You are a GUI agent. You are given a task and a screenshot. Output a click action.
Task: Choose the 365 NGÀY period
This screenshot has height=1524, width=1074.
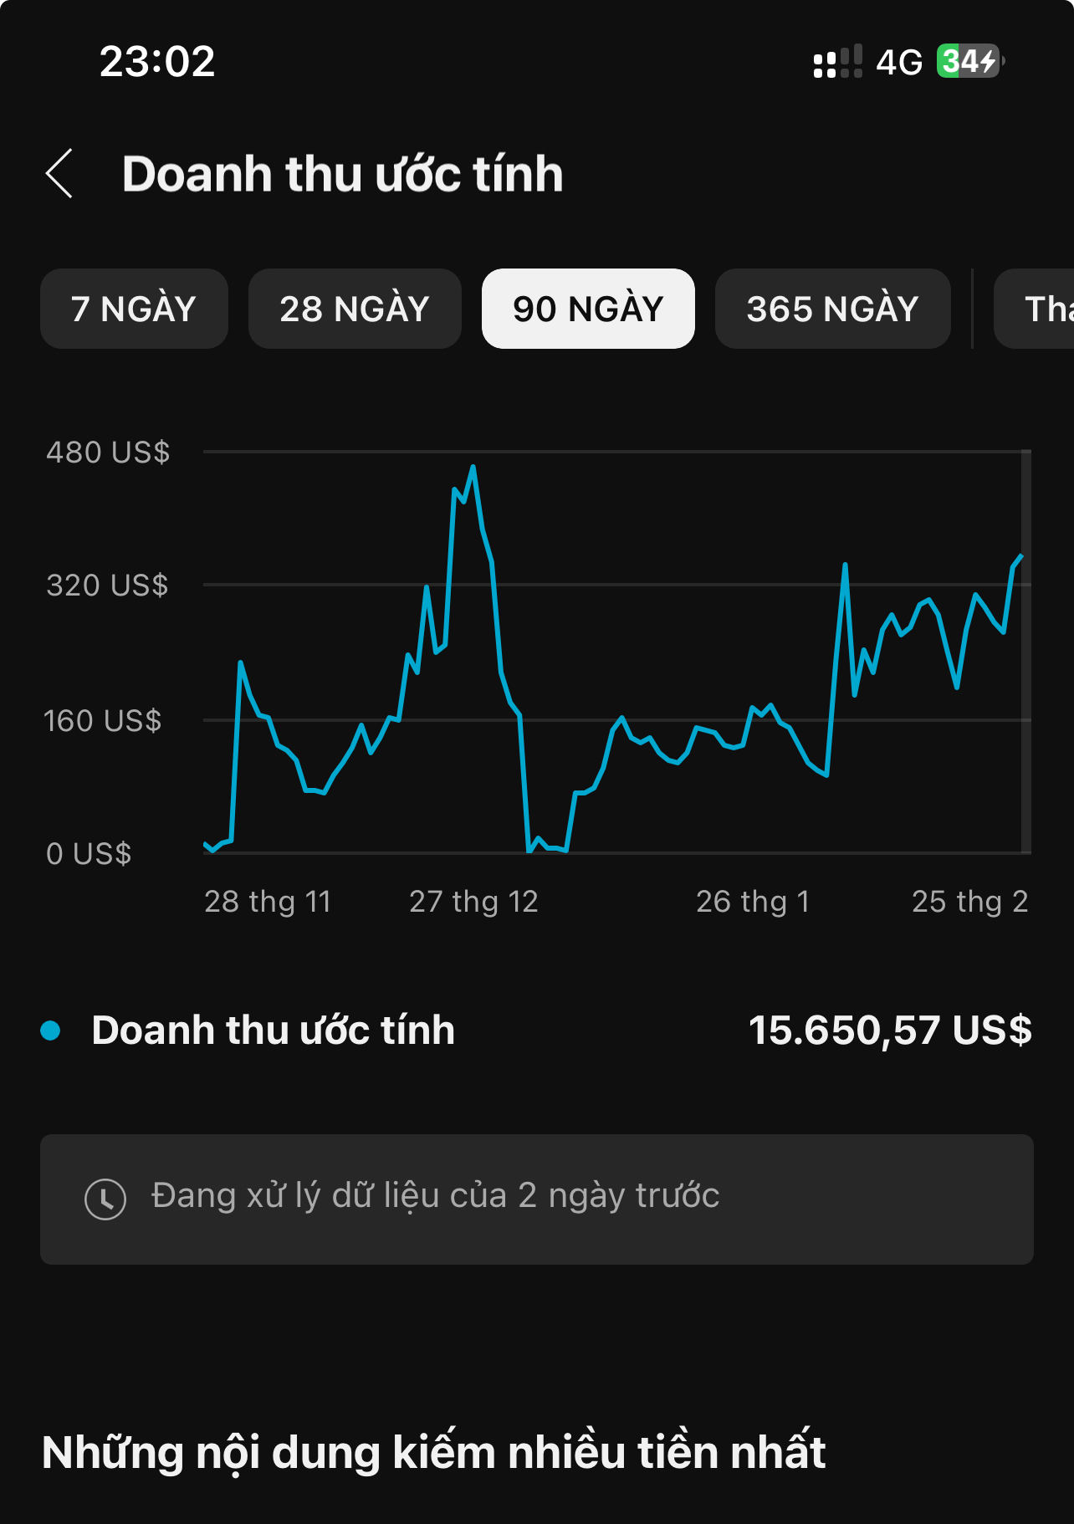832,309
